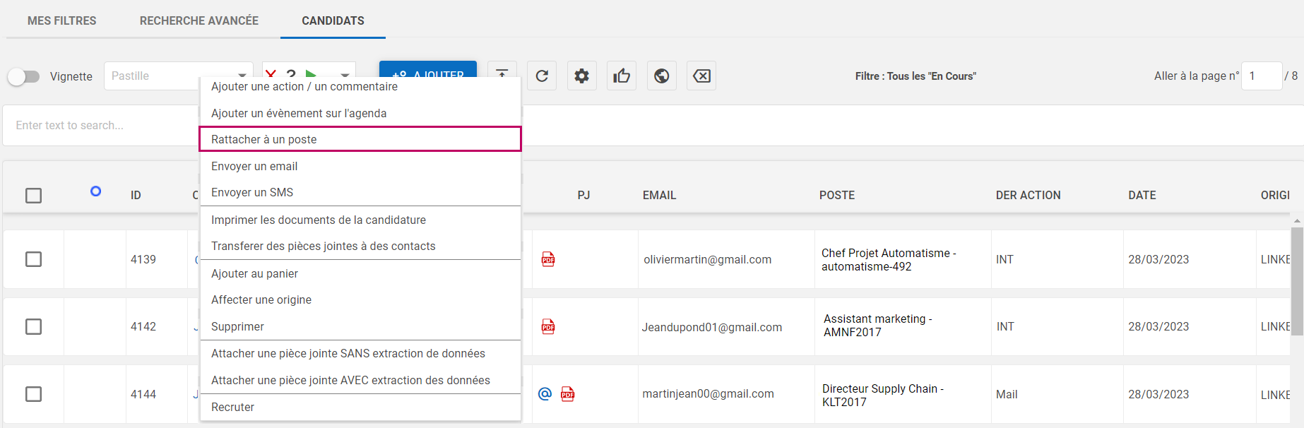
Task: Click the @ email icon for candidate 4144
Action: click(545, 394)
